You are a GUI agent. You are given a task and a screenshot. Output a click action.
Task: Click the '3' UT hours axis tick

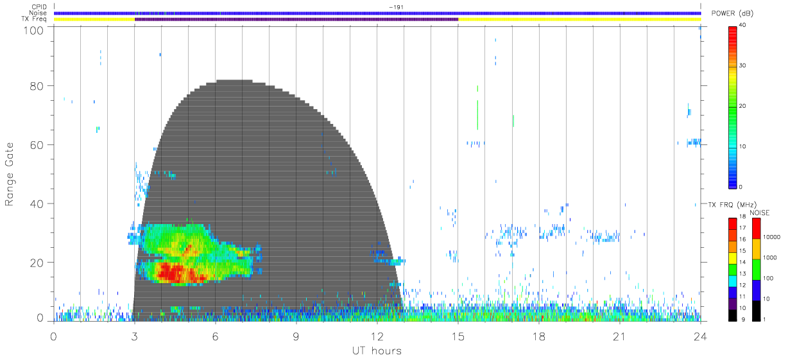134,336
